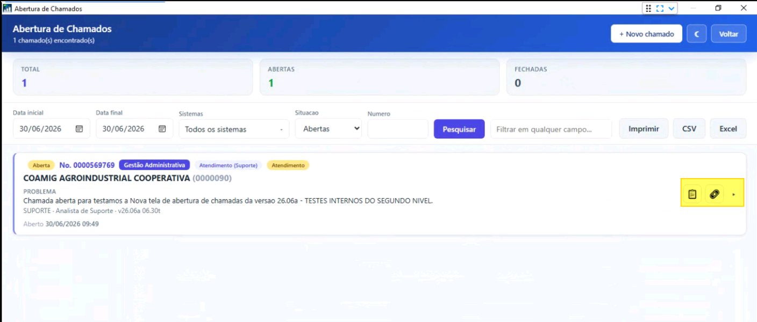The width and height of the screenshot is (757, 322).
Task: Open the Data final calendar picker icon
Action: (162, 129)
